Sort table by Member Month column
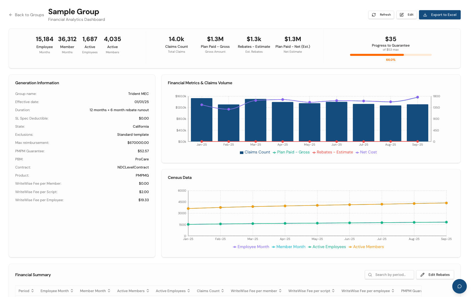Screen dimensions: 472x297 (x=95, y=291)
